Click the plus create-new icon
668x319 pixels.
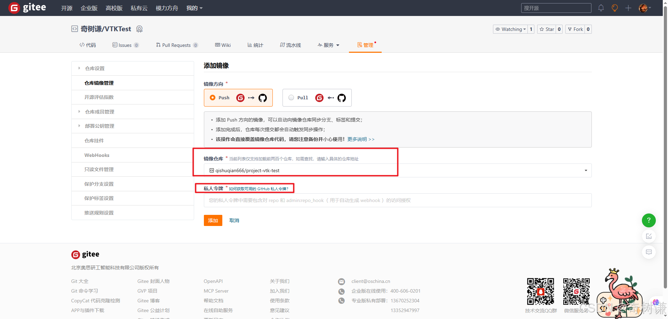pyautogui.click(x=628, y=8)
